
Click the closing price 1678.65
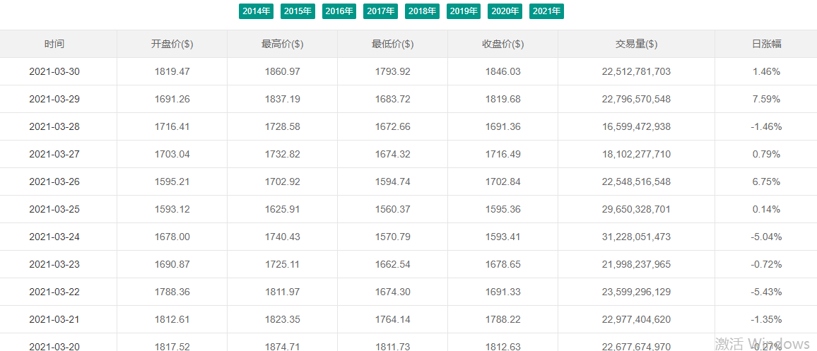pyautogui.click(x=502, y=265)
